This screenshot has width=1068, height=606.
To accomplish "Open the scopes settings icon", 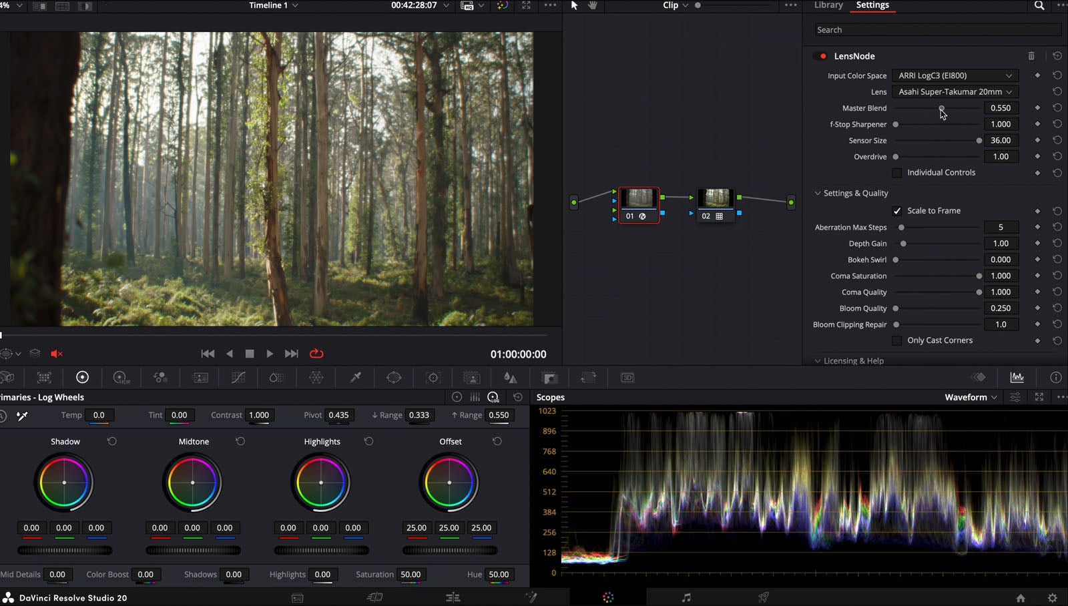I will pyautogui.click(x=1015, y=397).
